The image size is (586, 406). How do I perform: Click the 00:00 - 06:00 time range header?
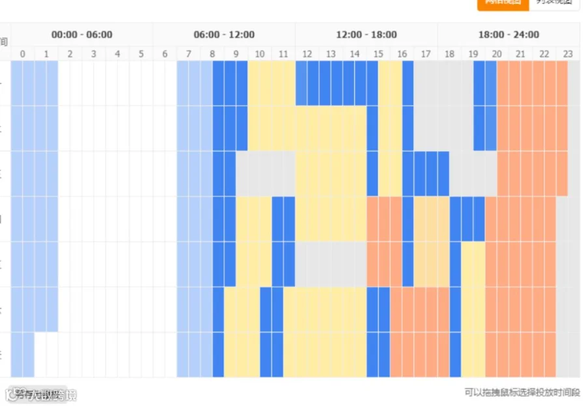click(x=82, y=35)
